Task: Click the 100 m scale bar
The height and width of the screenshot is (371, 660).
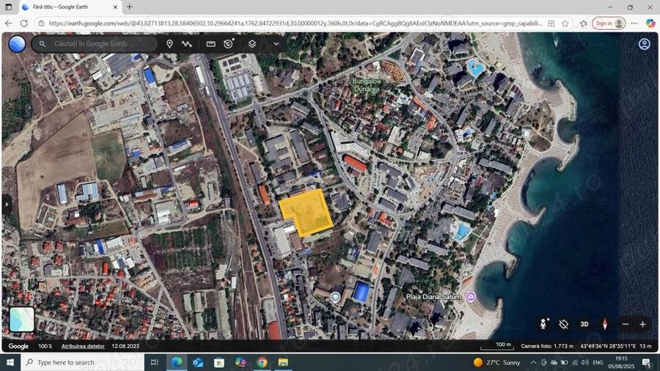Action: pos(497,346)
